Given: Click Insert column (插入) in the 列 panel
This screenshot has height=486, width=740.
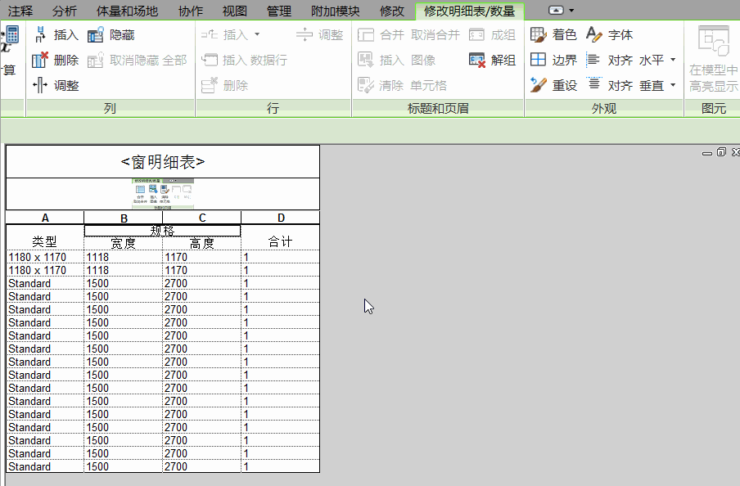Looking at the screenshot, I should 56,35.
